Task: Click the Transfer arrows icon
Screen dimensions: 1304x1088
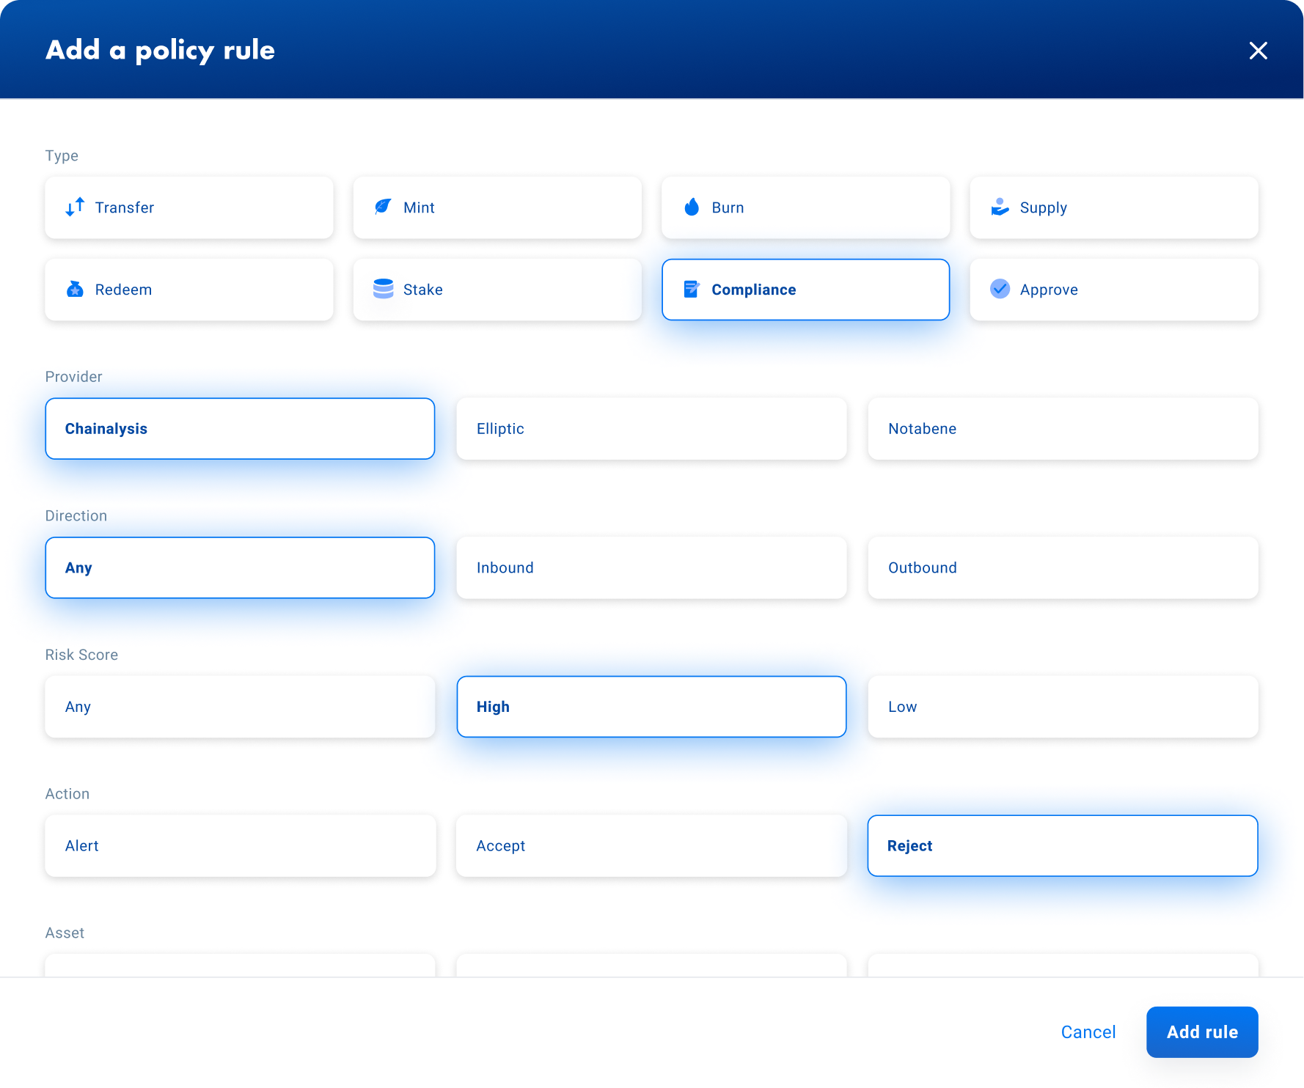Action: click(74, 207)
